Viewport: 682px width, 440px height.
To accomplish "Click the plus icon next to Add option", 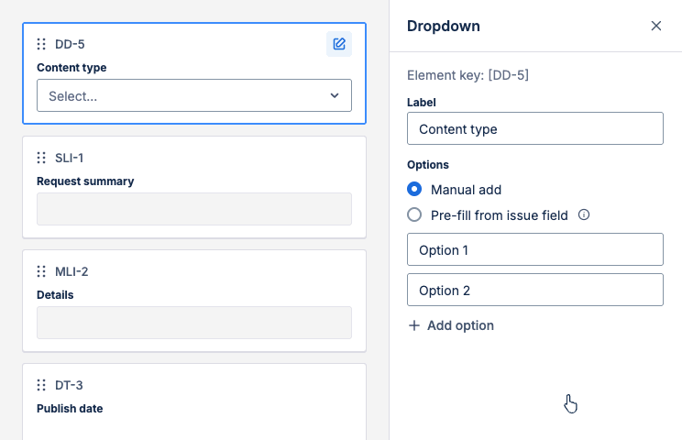I will click(414, 325).
